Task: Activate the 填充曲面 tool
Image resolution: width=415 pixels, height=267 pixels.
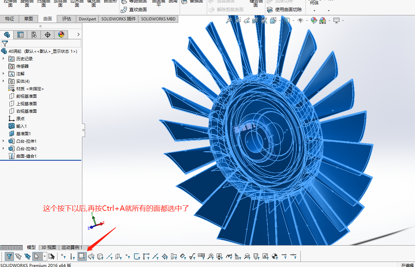Action: tap(94, 4)
